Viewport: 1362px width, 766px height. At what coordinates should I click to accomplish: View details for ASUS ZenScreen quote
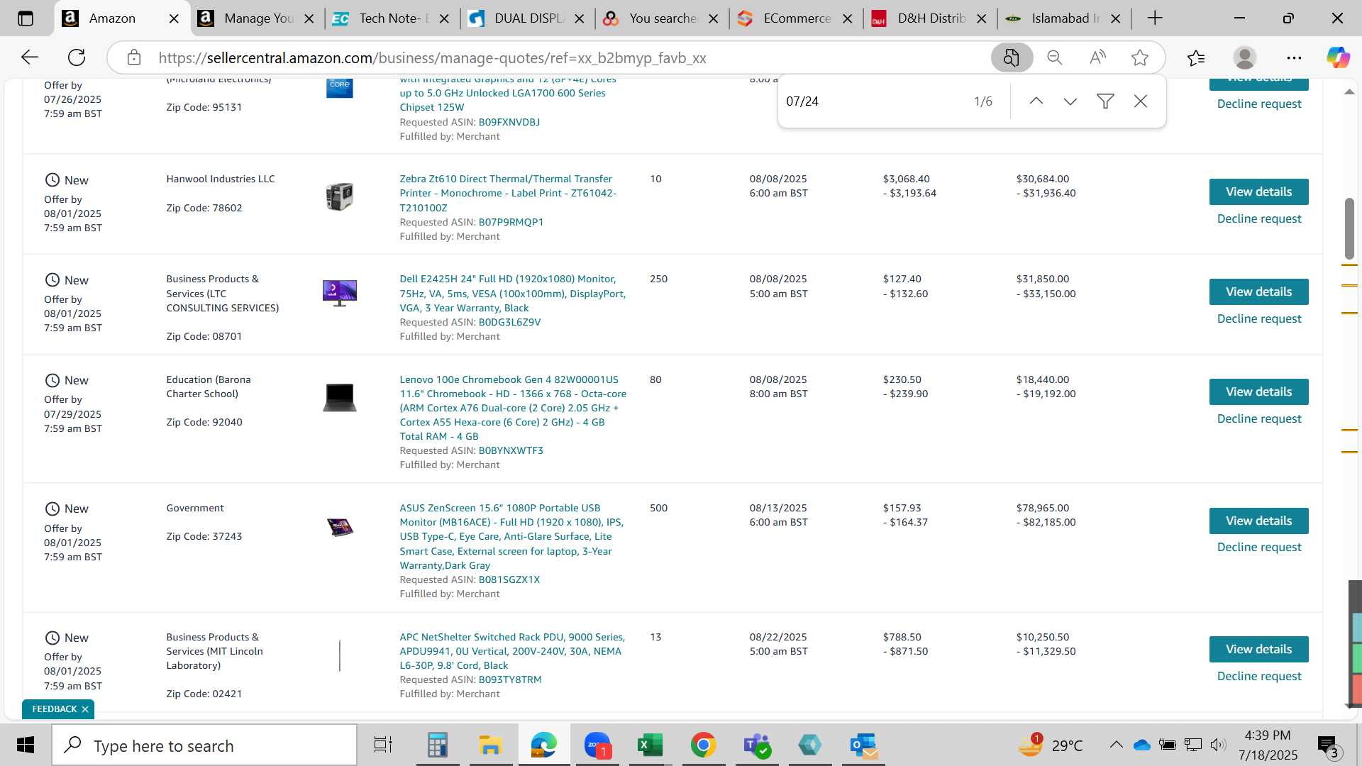[1258, 521]
